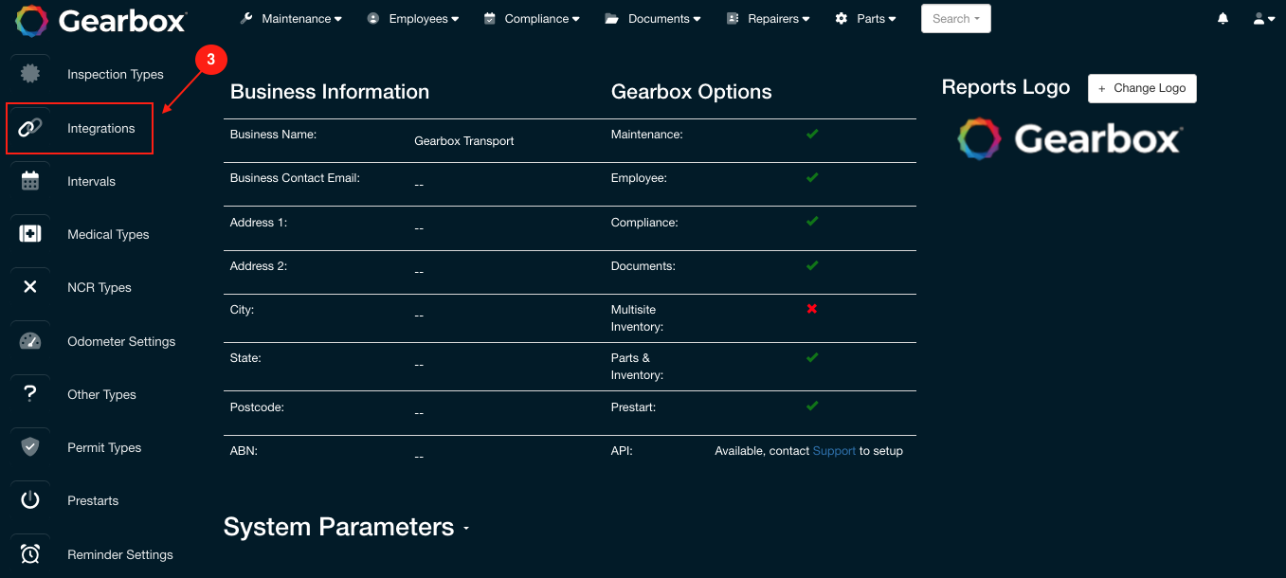This screenshot has width=1286, height=578.
Task: Click the Support link for API setup
Action: [834, 450]
